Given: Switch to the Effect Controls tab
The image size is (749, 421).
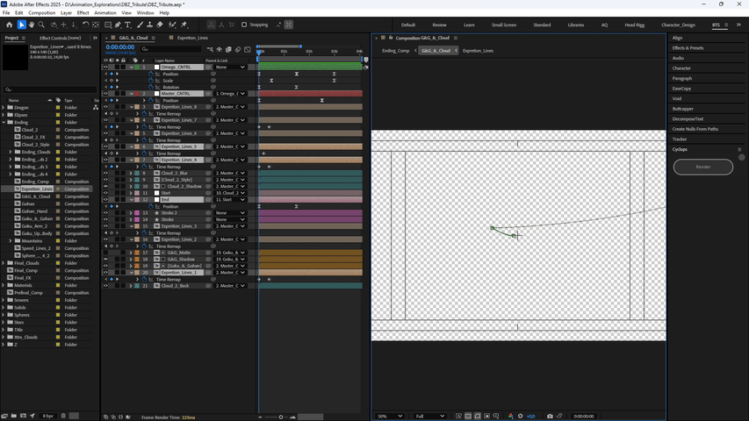Looking at the screenshot, I should point(61,38).
